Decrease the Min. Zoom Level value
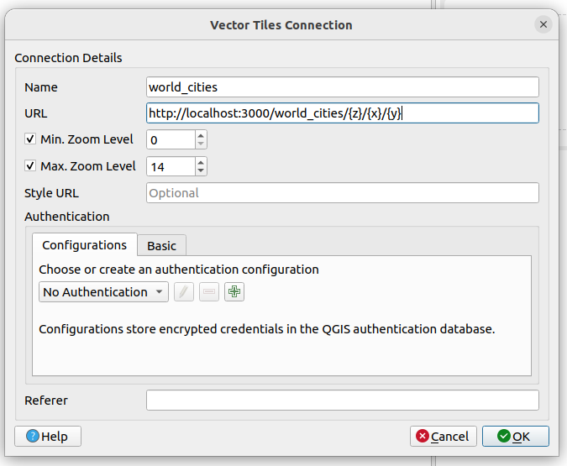The image size is (567, 466). (201, 144)
